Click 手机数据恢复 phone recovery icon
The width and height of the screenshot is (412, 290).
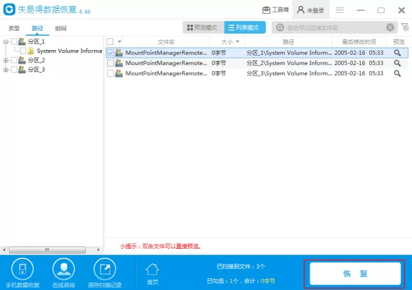click(23, 269)
